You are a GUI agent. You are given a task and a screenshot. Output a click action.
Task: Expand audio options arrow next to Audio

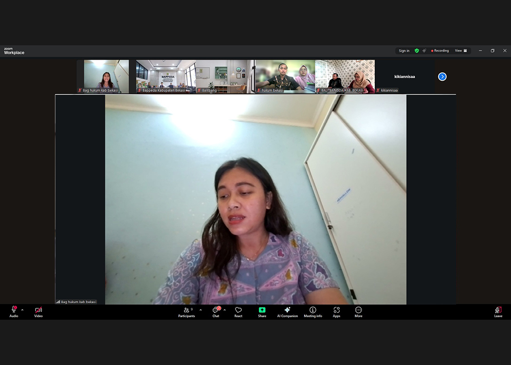pyautogui.click(x=22, y=310)
